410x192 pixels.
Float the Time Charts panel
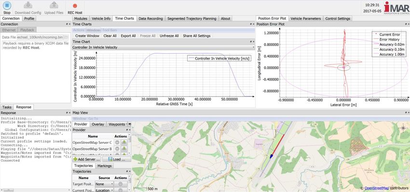coord(251,24)
